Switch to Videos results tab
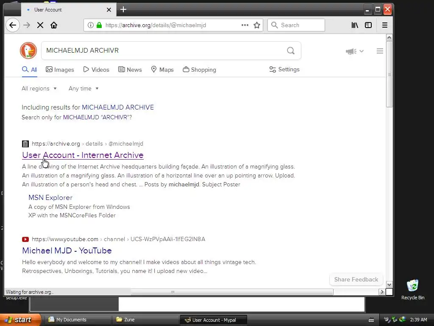This screenshot has width=434, height=326. coord(96,70)
